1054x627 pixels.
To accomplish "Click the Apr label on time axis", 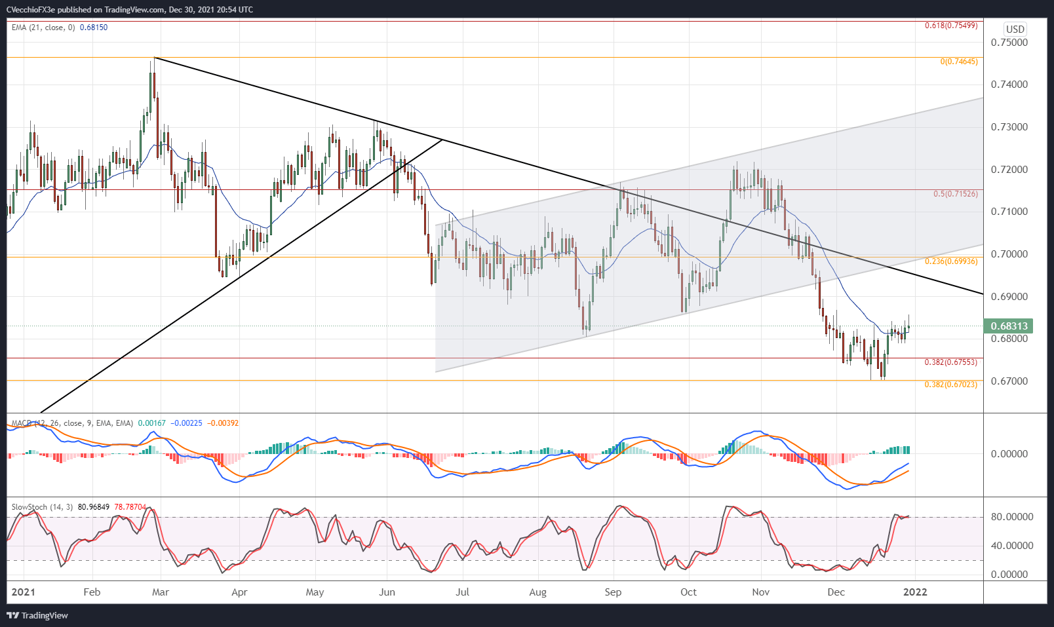I will click(x=239, y=592).
